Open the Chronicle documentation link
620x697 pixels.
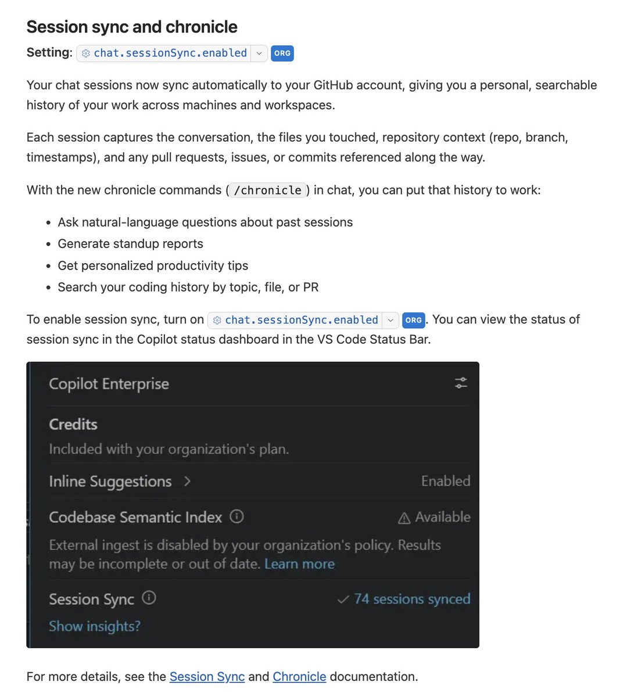coord(299,677)
